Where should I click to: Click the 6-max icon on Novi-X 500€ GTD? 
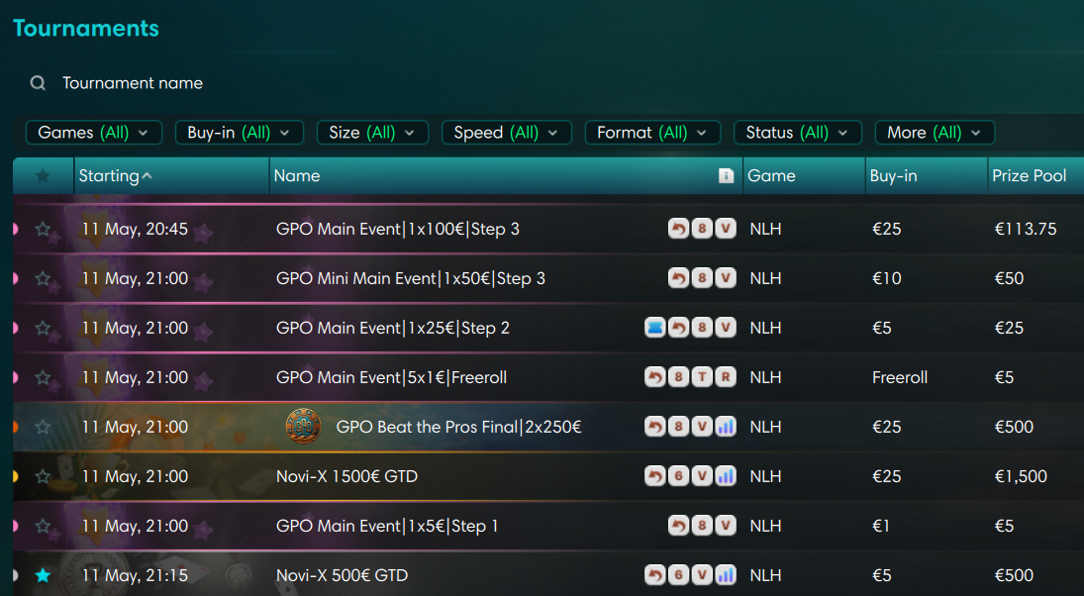(679, 575)
